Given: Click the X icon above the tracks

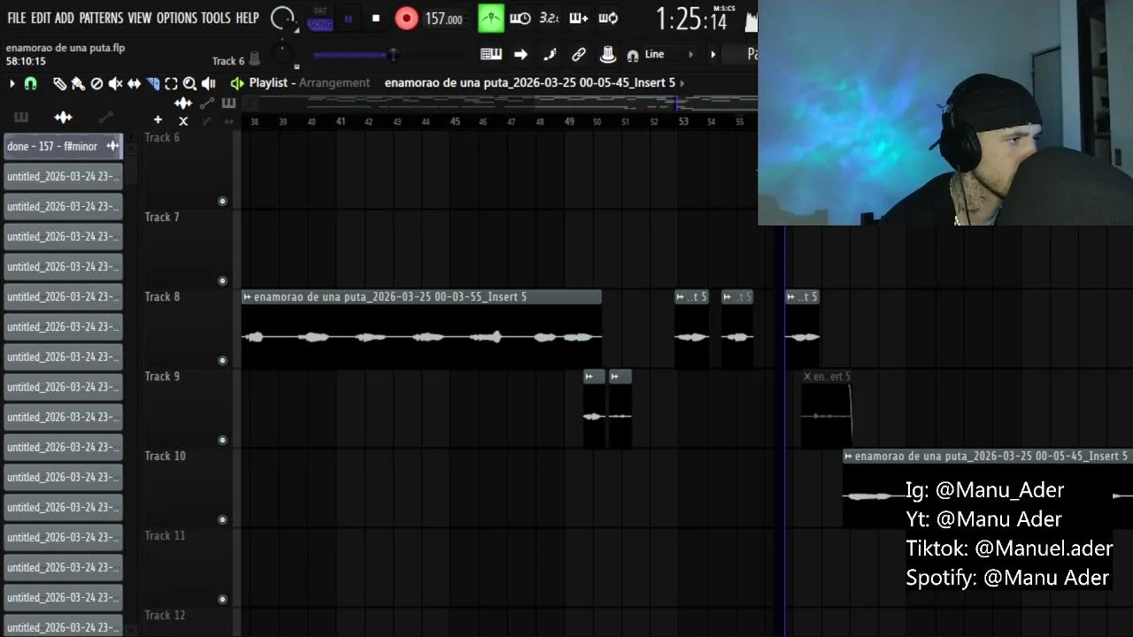Looking at the screenshot, I should pos(183,121).
